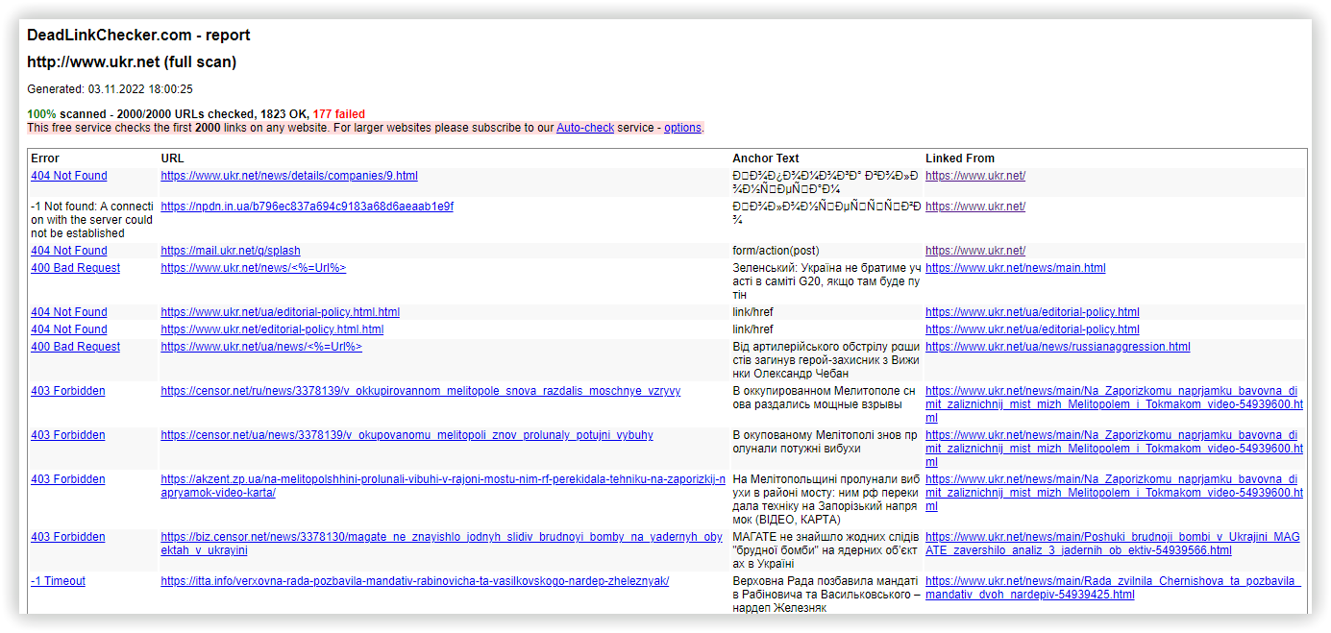
Task: Open Linked From Poshuki_brudnoji_bombi link
Action: (1113, 544)
